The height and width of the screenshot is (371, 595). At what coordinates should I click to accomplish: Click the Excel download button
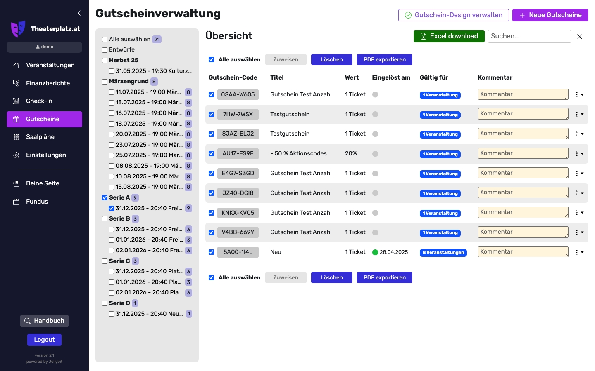pos(449,36)
